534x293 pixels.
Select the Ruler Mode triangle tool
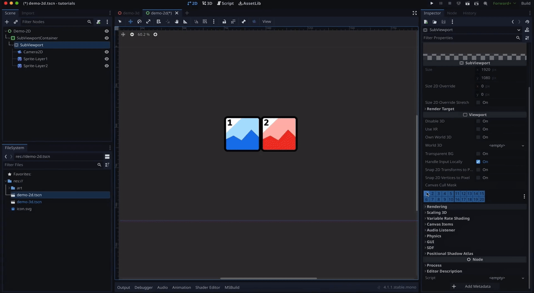click(185, 22)
